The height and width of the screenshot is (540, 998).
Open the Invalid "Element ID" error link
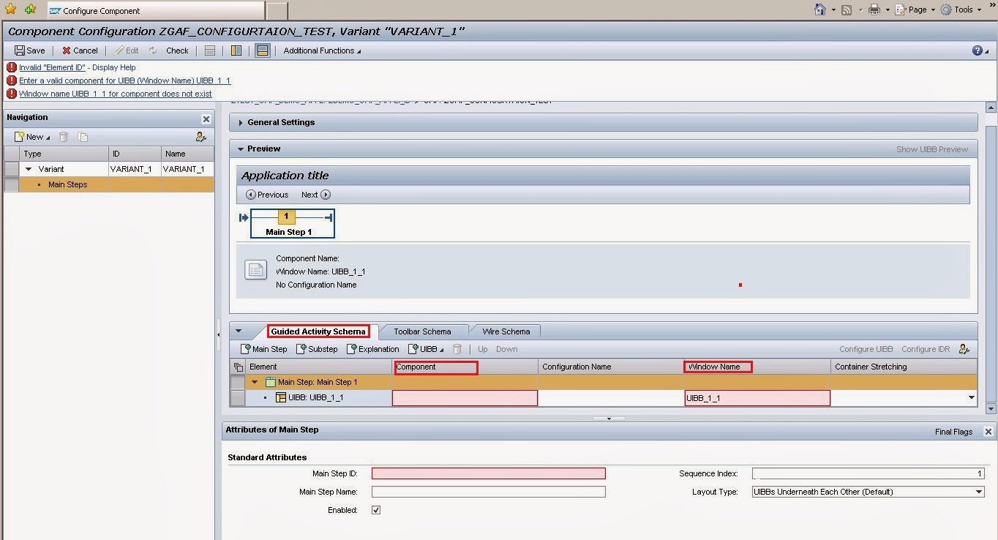click(x=52, y=67)
